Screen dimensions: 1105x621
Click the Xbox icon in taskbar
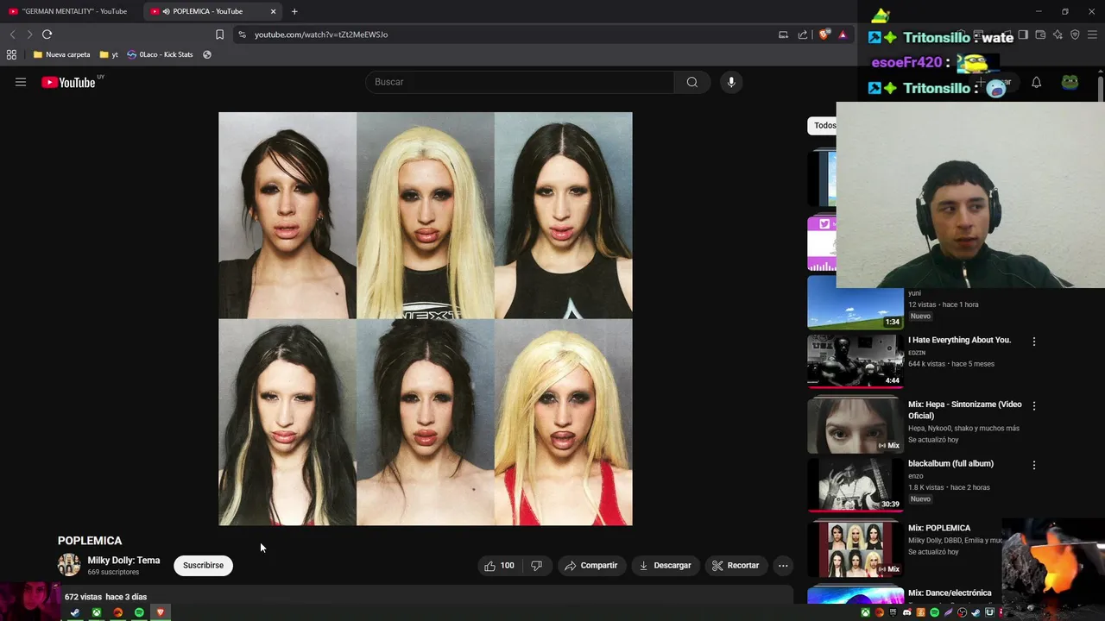click(97, 612)
